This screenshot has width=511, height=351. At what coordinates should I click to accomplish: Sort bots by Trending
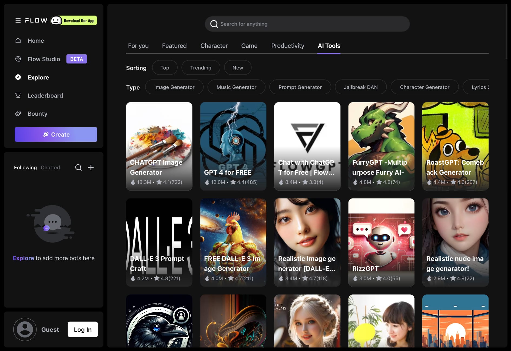point(201,68)
